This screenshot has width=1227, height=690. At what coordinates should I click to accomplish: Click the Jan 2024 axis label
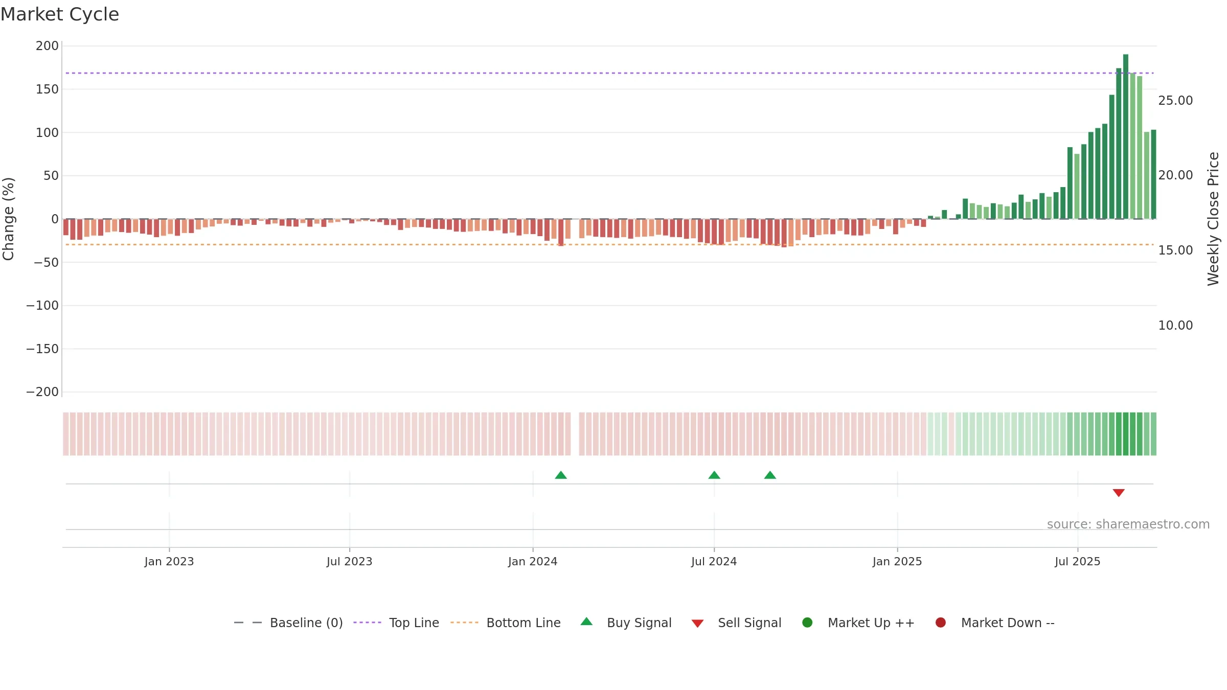[x=533, y=562]
